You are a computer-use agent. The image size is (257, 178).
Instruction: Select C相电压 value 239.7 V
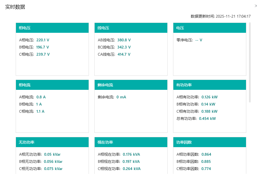(43, 54)
